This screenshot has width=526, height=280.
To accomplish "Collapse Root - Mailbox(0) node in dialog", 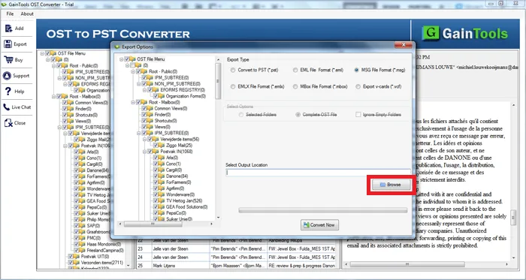I will point(133,102).
